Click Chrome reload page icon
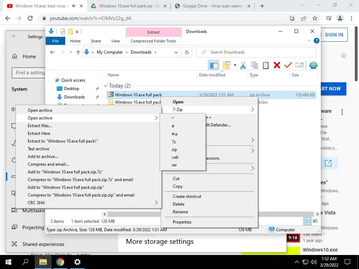Viewport: 359px width, 269px height. [x=30, y=18]
